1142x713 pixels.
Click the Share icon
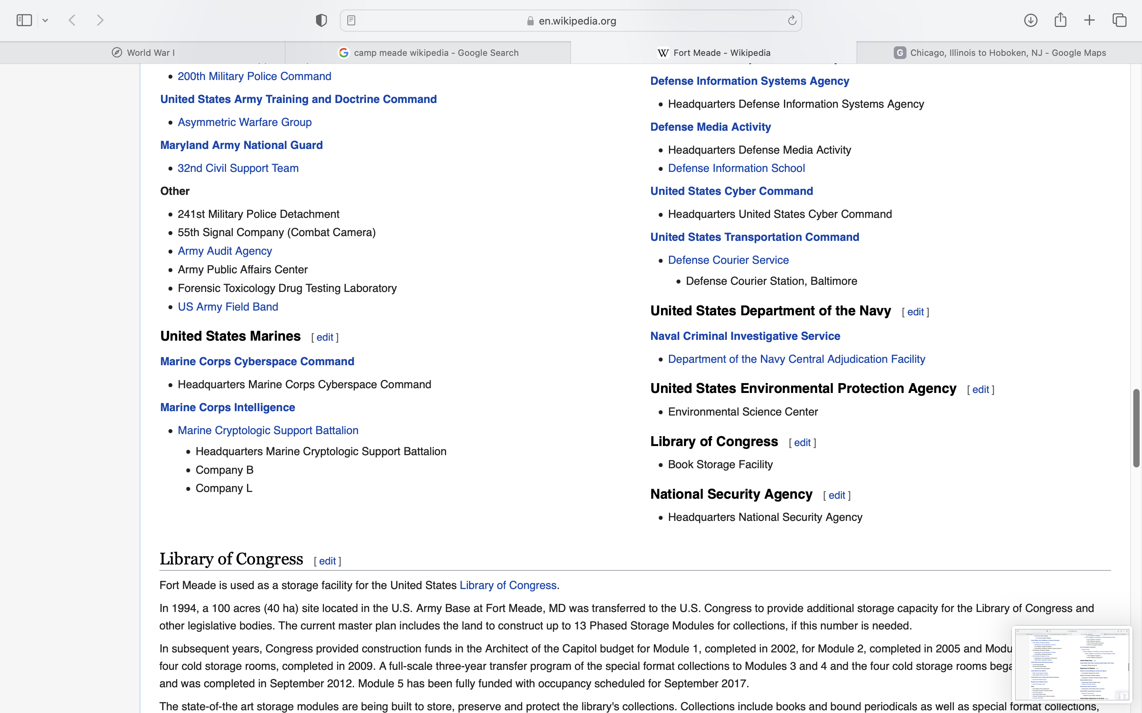click(1060, 20)
